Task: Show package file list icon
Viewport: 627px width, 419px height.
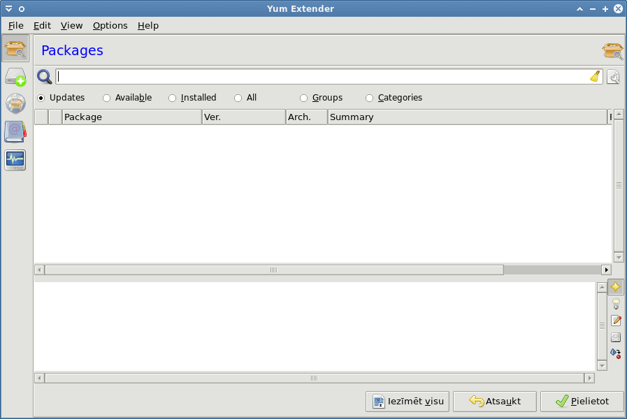Action: pyautogui.click(x=616, y=337)
